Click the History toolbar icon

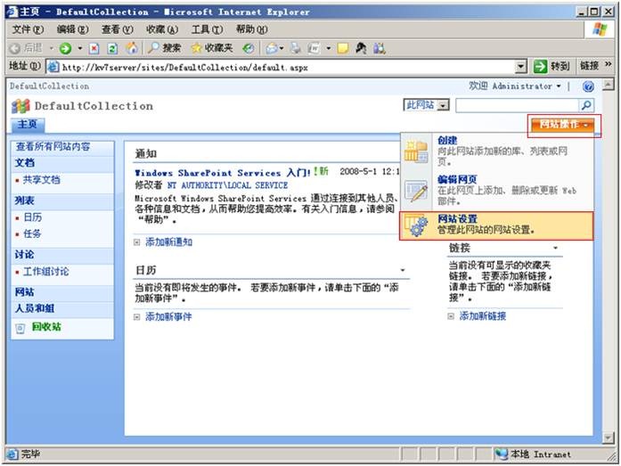[249, 48]
